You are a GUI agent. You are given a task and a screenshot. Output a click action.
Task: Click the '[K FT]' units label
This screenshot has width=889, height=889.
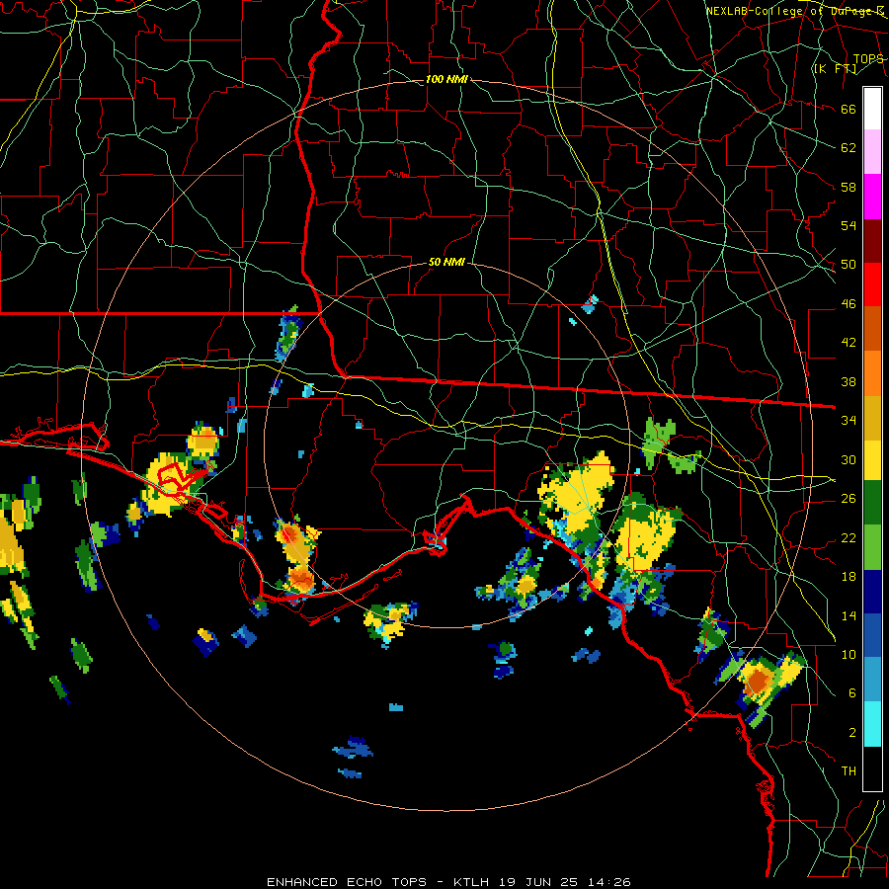click(835, 68)
